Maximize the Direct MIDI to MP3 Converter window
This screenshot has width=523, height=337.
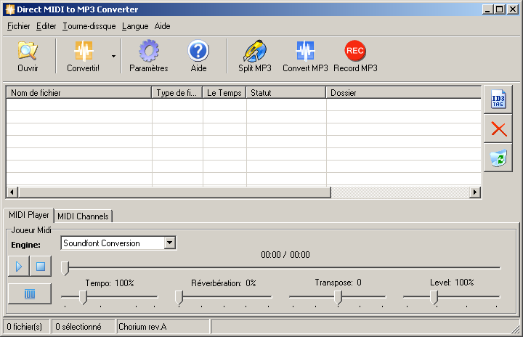(x=499, y=9)
